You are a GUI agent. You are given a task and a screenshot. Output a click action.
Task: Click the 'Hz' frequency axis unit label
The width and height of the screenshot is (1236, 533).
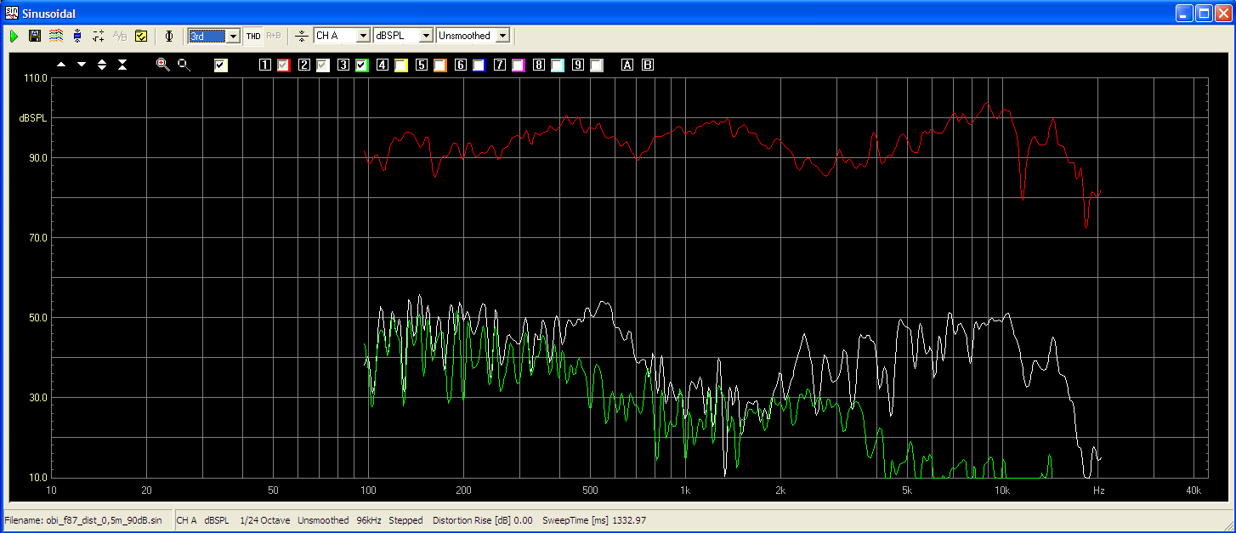(1099, 490)
